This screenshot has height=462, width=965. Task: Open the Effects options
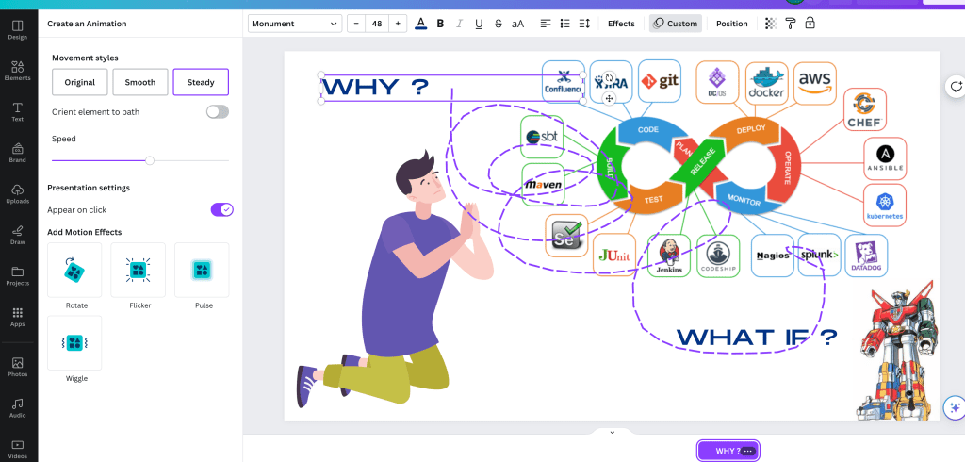pyautogui.click(x=621, y=24)
